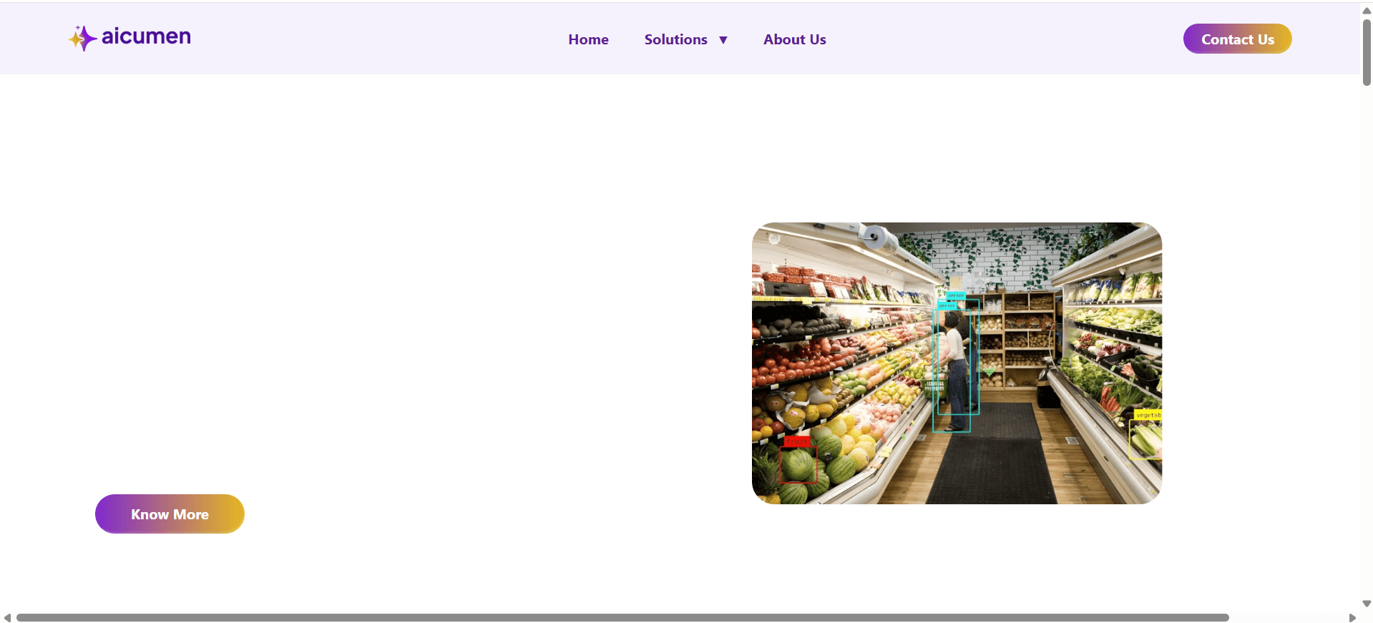Go to the About Us page
This screenshot has height=623, width=1373.
pyautogui.click(x=794, y=39)
